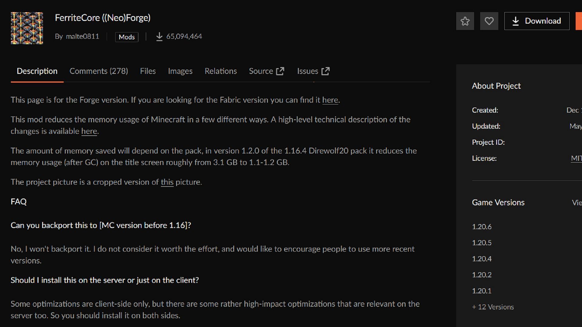Screen dimensions: 582x327
Task: Expand the '+ 12 Versions' game versions list
Action: click(x=493, y=307)
